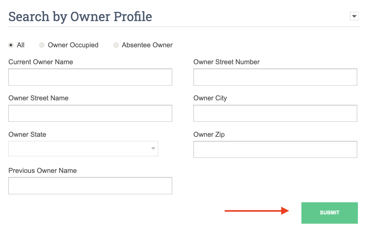Click the 'Owner State' label text
This screenshot has height=232, width=370.
(27, 135)
